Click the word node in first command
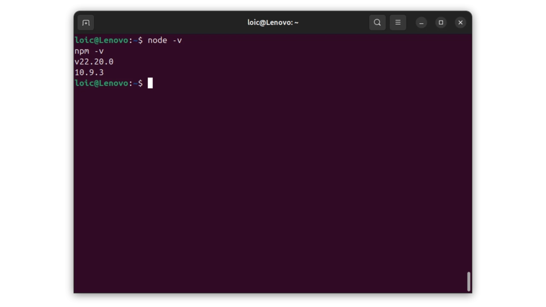Screen dimensions: 546x307 click(157, 41)
